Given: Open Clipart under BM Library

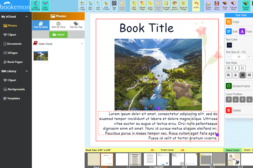Looking at the screenshot, I should point(10,80).
